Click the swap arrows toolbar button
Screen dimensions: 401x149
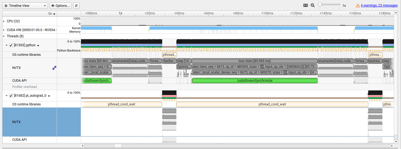point(76,5)
